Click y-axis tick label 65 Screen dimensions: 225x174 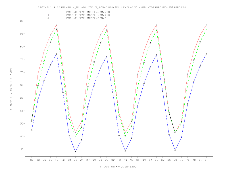22,85
